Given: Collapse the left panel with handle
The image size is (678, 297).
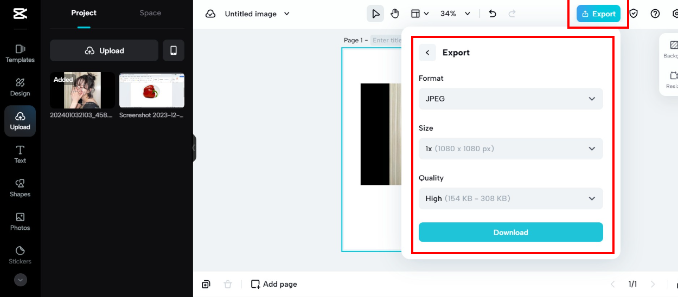Looking at the screenshot, I should 194,148.
